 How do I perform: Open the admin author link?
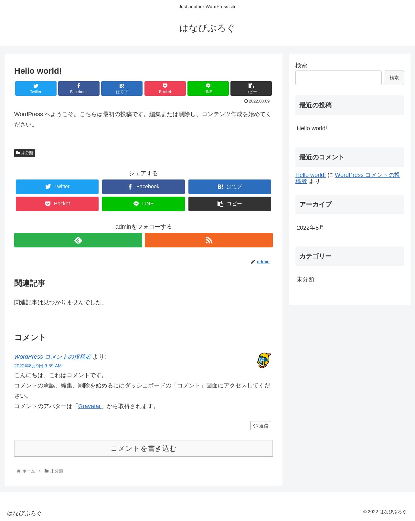tap(263, 262)
